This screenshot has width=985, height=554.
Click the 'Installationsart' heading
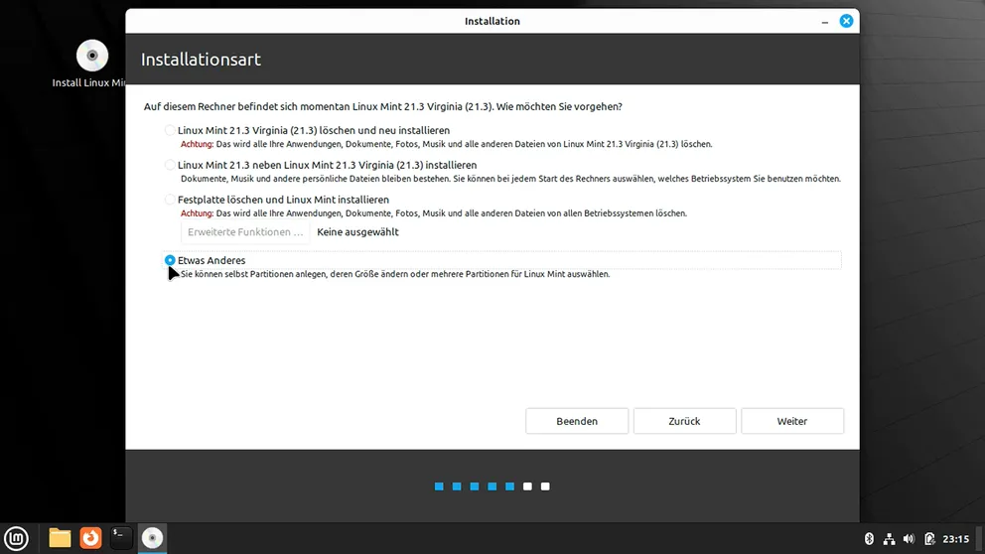point(201,59)
